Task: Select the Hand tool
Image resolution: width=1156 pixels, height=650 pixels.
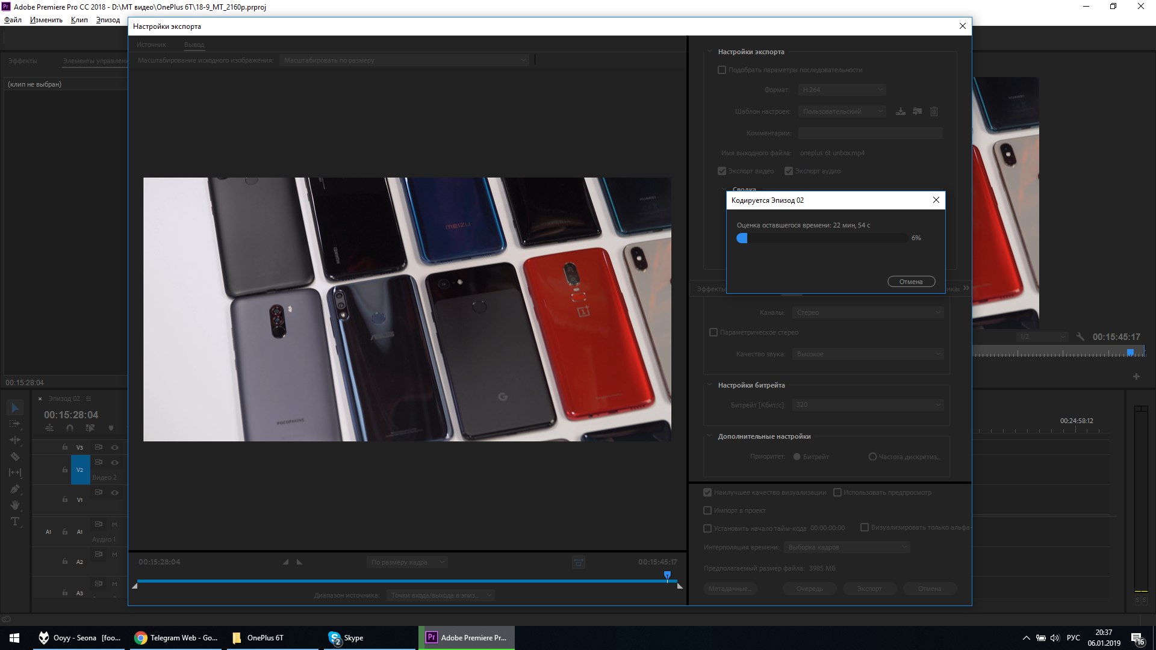Action: [x=15, y=506]
